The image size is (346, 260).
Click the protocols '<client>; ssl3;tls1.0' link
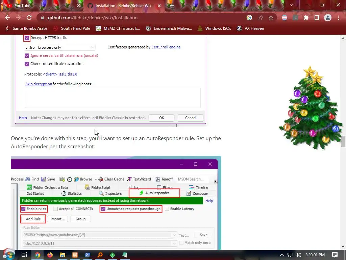coord(60,74)
